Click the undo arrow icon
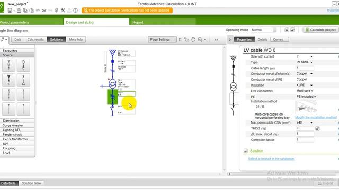339x190 pixels. point(38,11)
